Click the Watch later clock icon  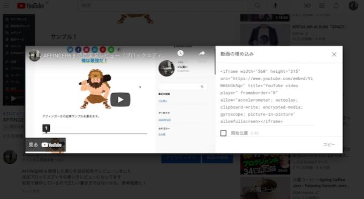click(180, 53)
